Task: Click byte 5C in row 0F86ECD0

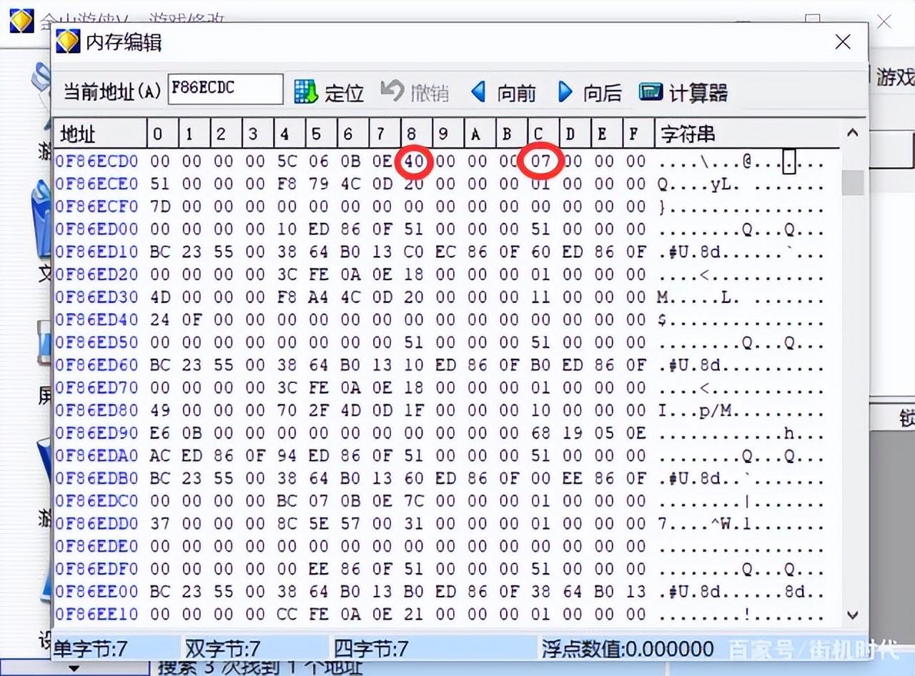Action: tap(287, 161)
